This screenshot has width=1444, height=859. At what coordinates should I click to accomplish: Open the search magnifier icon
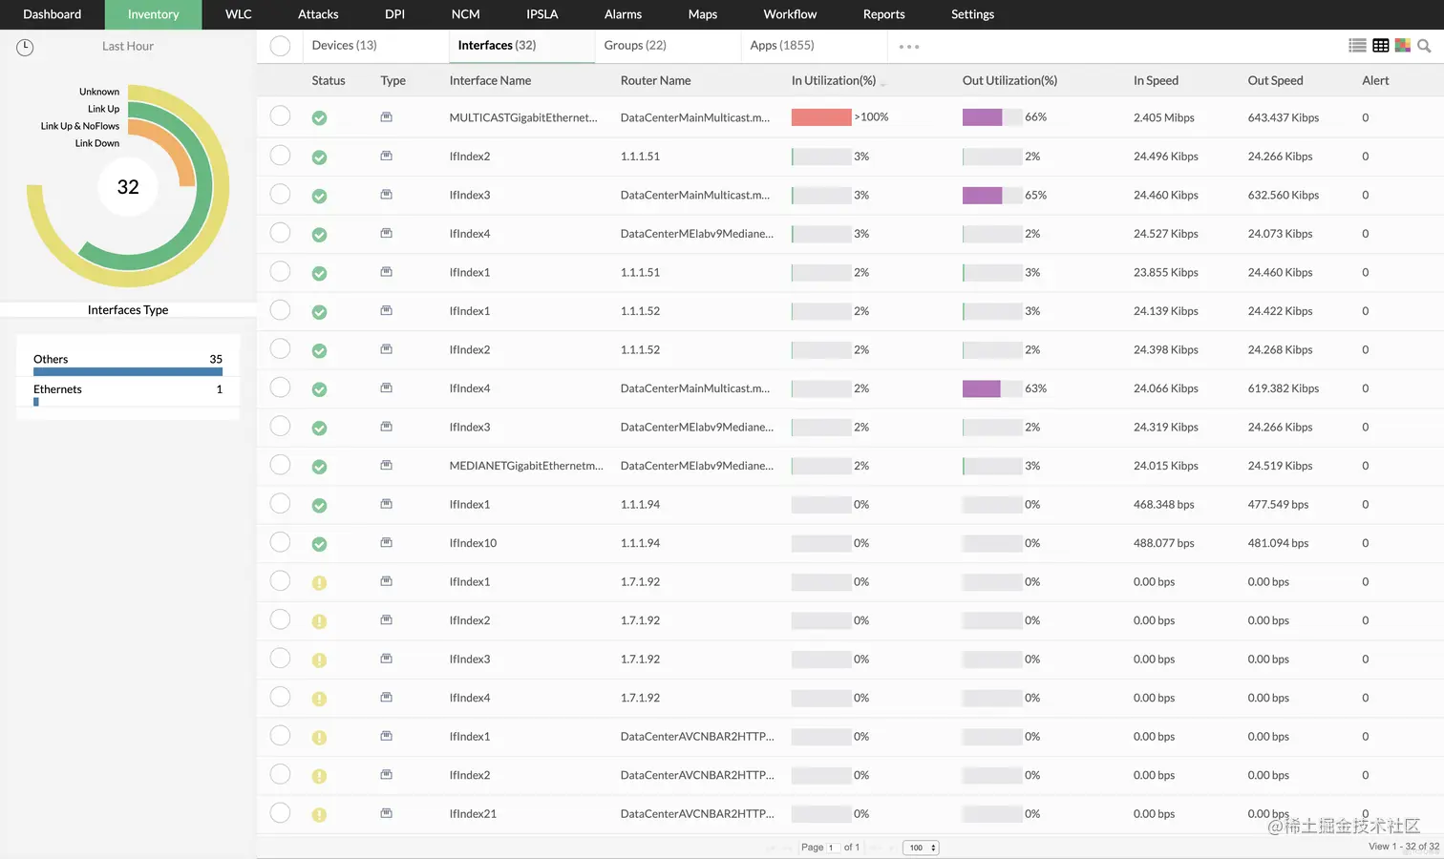(x=1424, y=46)
